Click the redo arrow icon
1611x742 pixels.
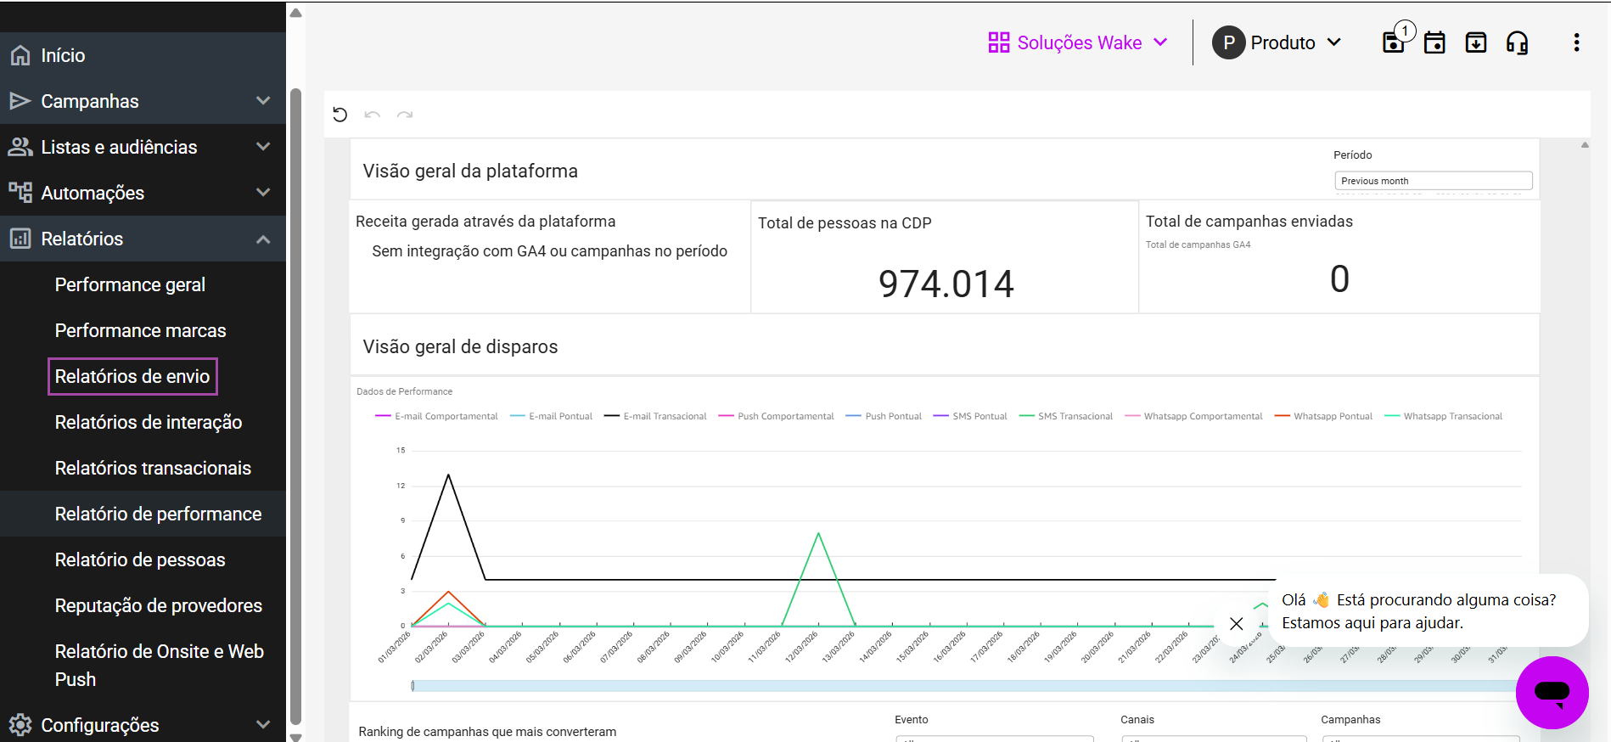[405, 115]
